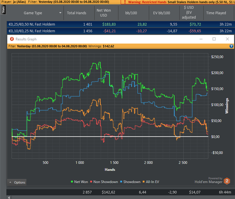Click the white $0,00 baseline on graph
Screen dimensions: 235x199
(x=110, y=136)
